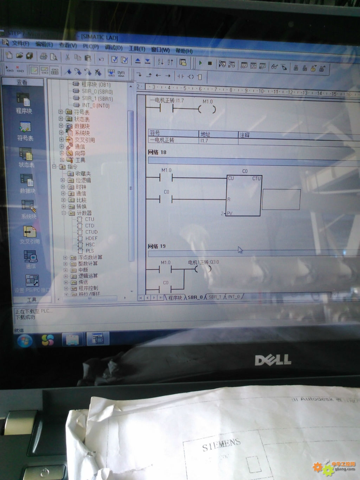Open 符号表 in the left view bar

(25, 130)
